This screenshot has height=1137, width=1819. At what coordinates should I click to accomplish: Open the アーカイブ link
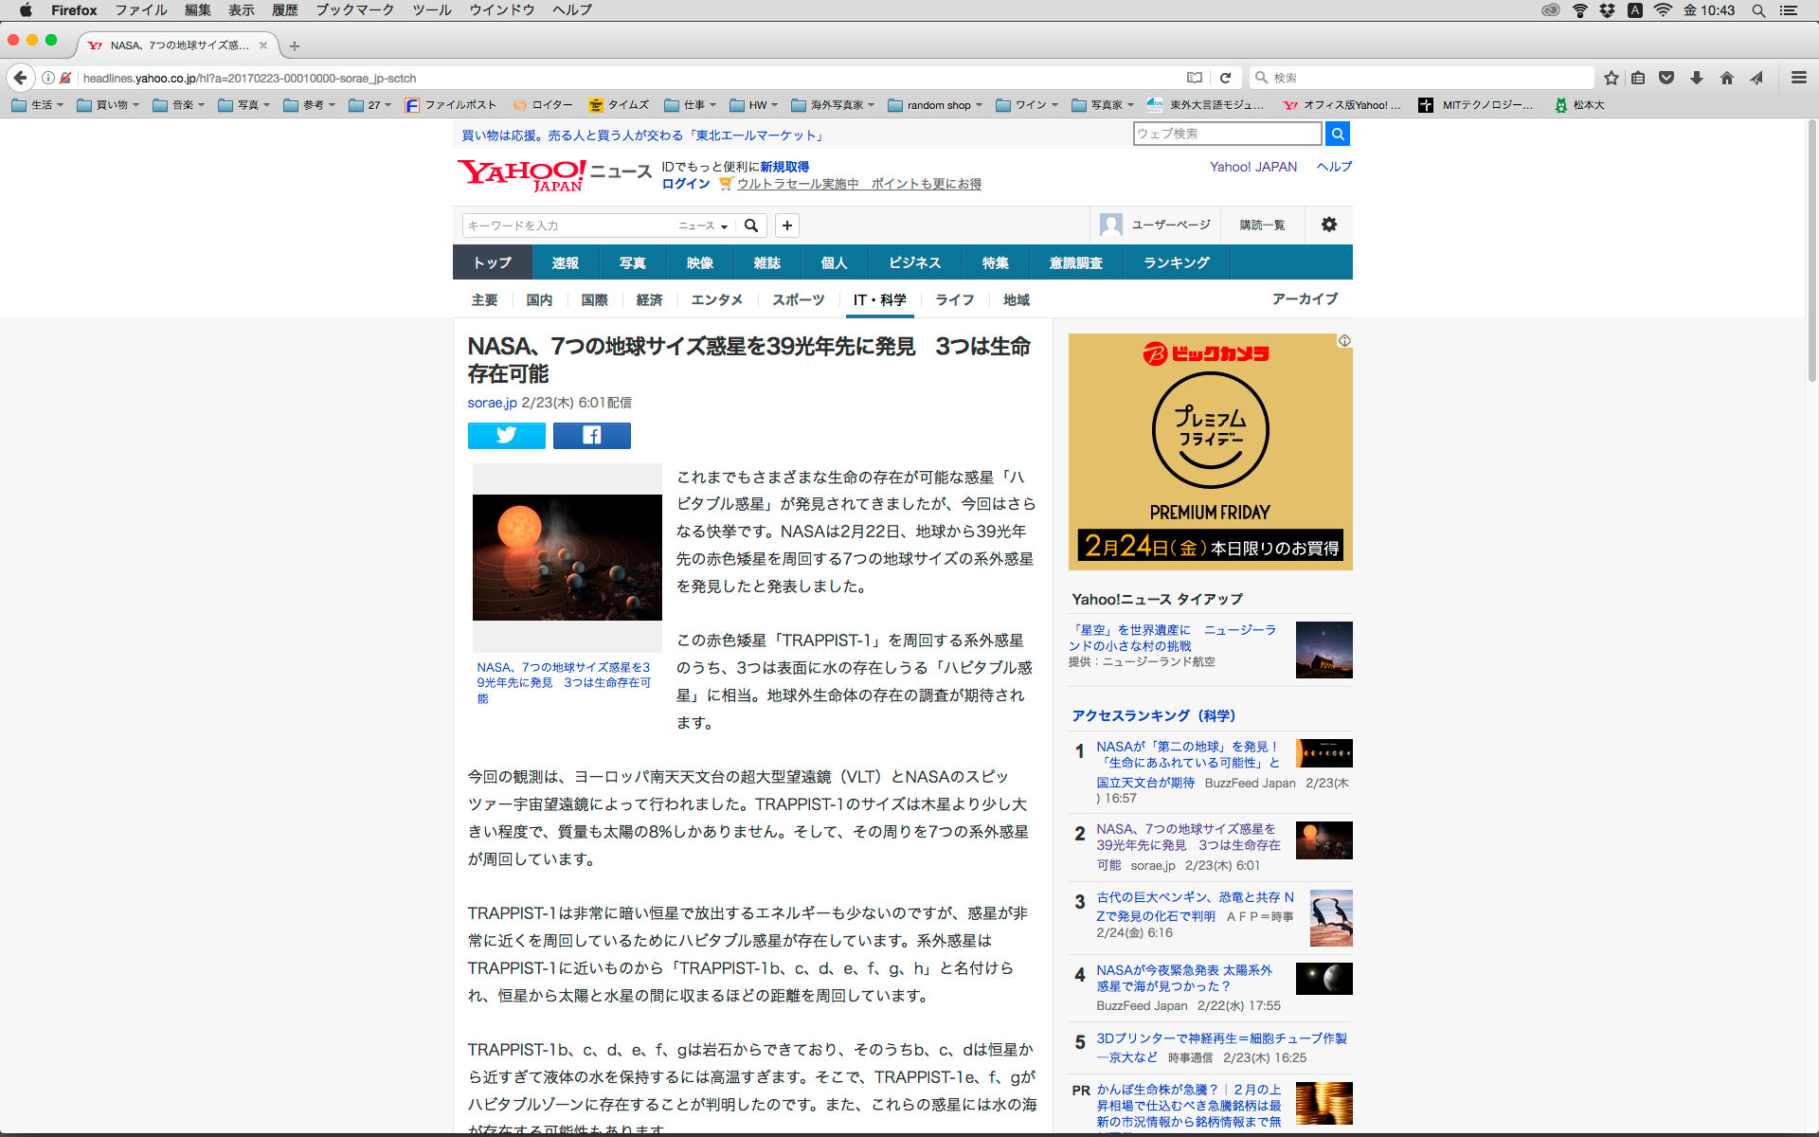coord(1305,298)
